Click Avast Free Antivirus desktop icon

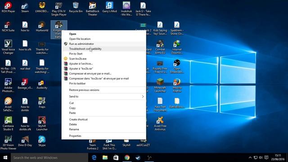point(160,123)
